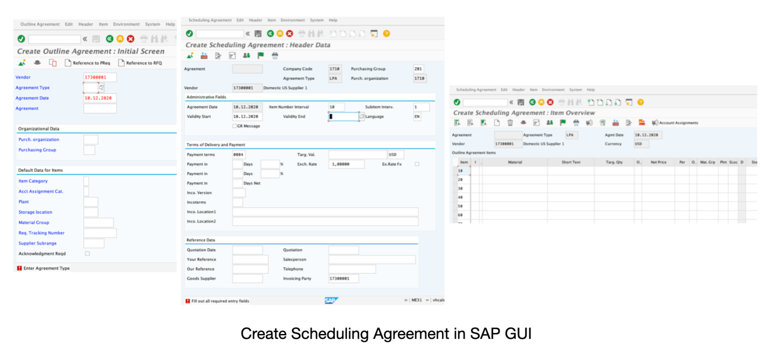
Task: Open Item menu in Item Overview window
Action: (534, 90)
